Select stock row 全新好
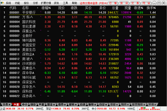This screenshot has width=167, height=111. pos(79,36)
